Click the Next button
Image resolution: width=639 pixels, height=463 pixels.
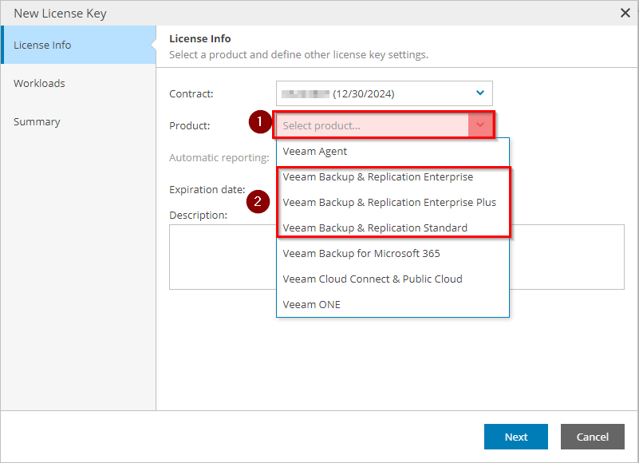(516, 437)
